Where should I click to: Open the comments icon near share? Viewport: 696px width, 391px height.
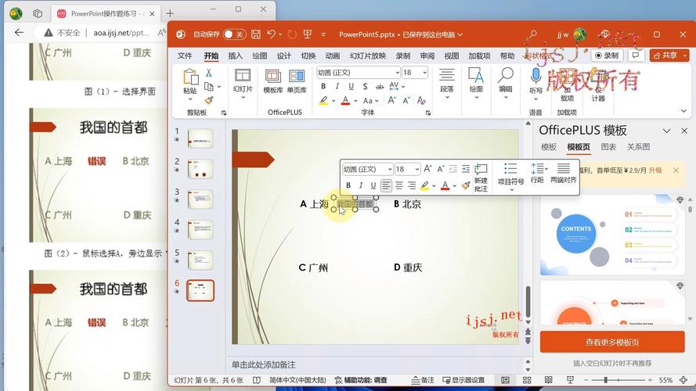pos(636,56)
